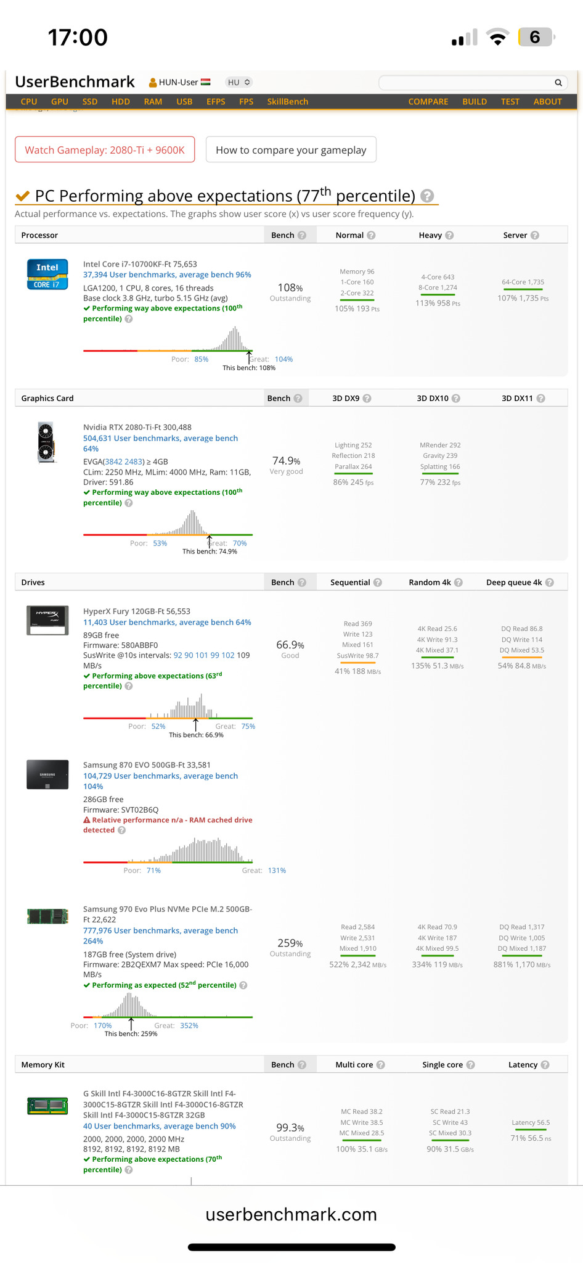Open the GPU menu tab
Screen dimensions: 583x1263
pos(60,102)
